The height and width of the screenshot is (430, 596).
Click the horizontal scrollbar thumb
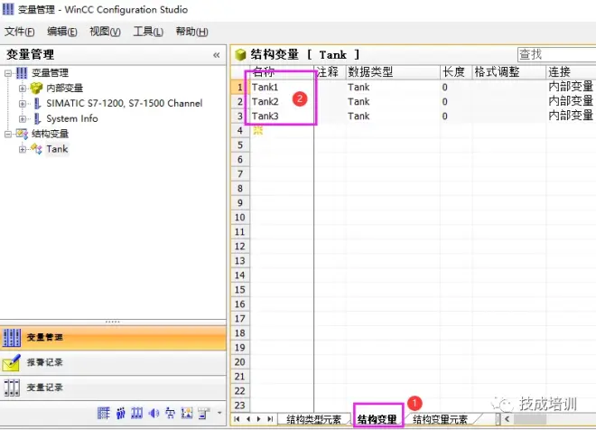pyautogui.click(x=530, y=419)
